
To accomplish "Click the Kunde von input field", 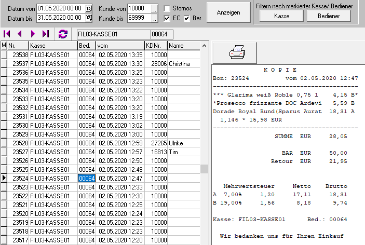I will click(x=140, y=9).
